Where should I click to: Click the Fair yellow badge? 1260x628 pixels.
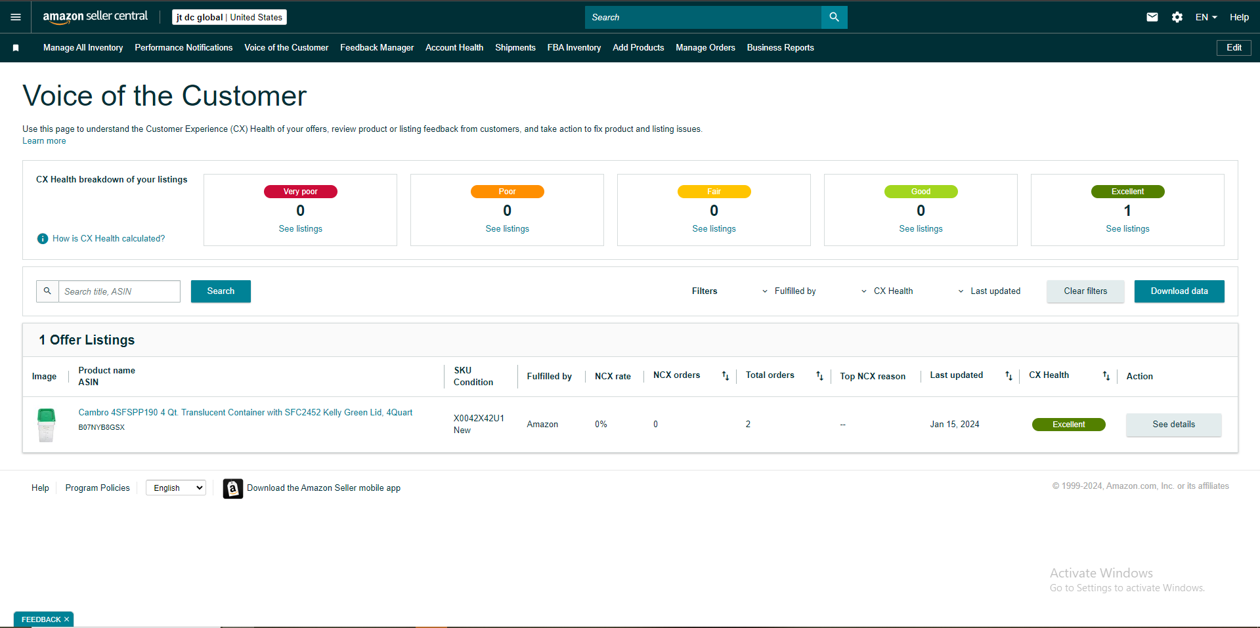[714, 192]
